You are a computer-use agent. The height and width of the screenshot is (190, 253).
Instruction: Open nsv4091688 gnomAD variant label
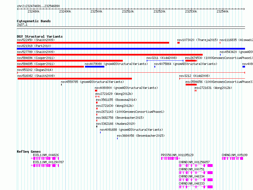pos(131,130)
